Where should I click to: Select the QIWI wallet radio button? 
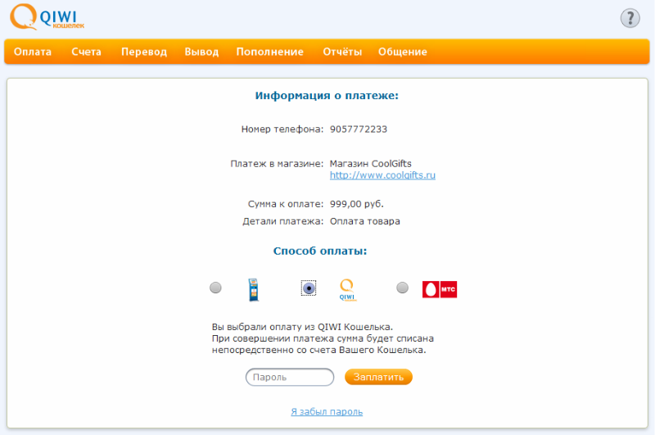[308, 288]
